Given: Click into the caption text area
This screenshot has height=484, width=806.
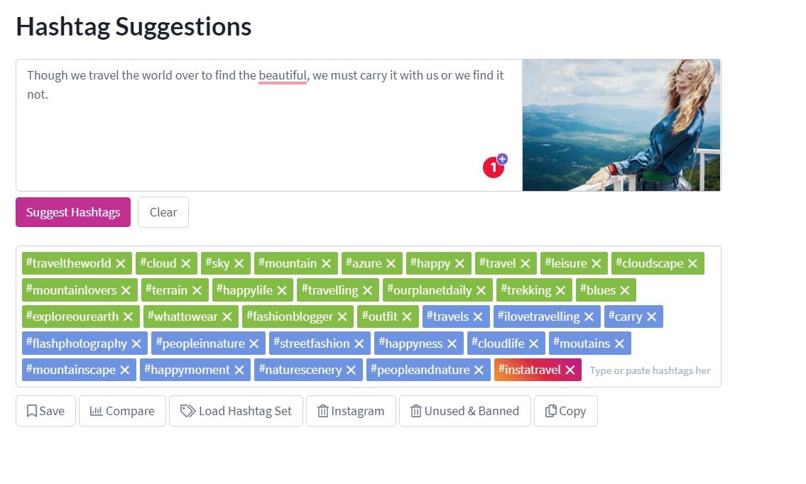Looking at the screenshot, I should pos(269,126).
